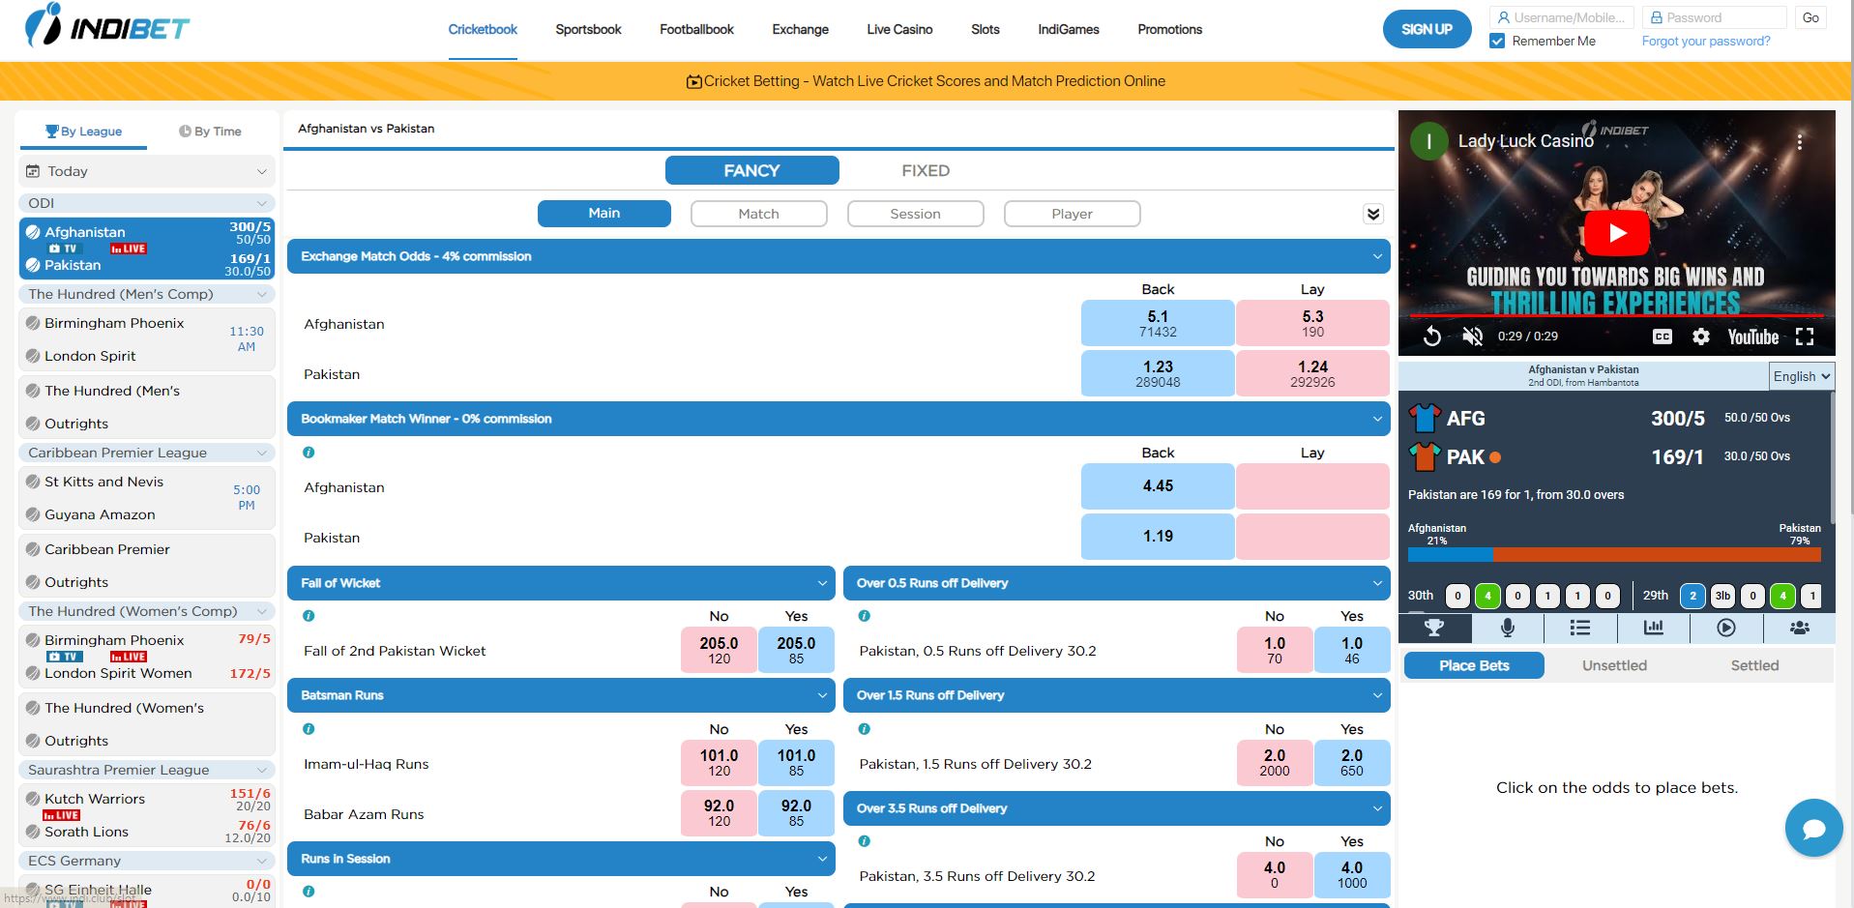Open the bar chart statistics tab

click(x=1654, y=629)
